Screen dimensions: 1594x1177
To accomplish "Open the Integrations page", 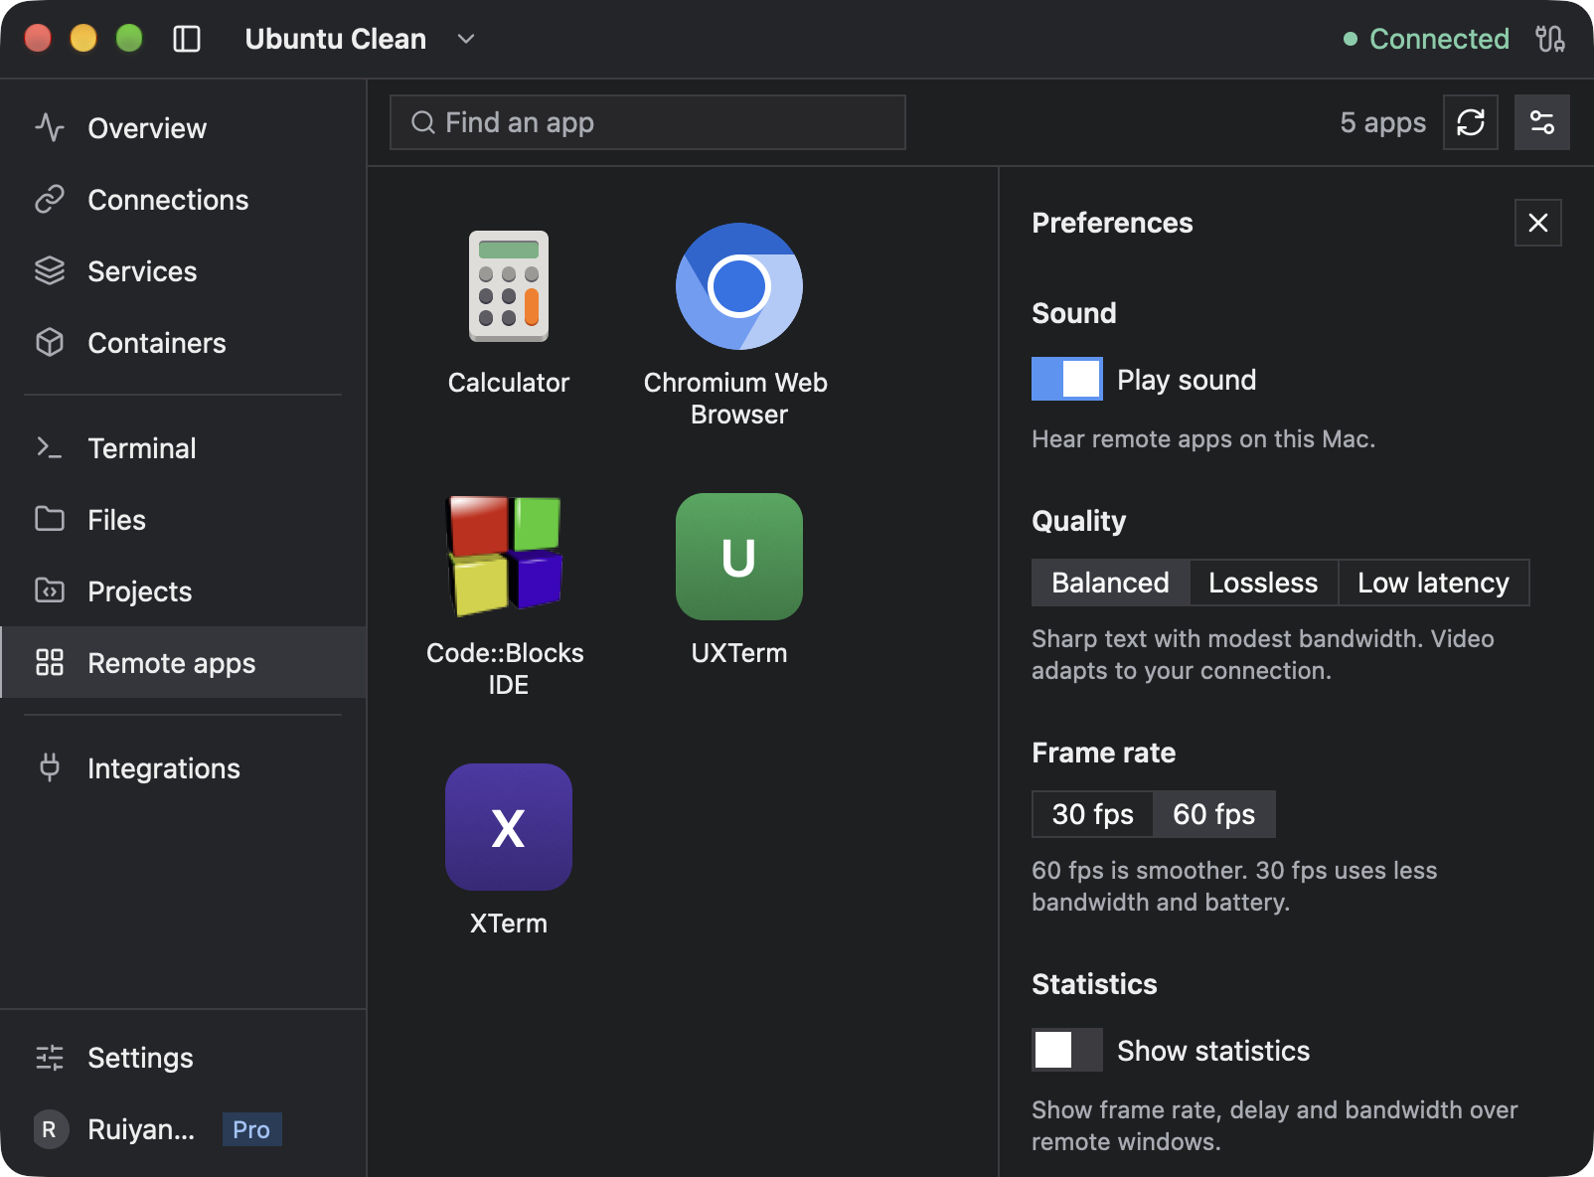I will click(184, 768).
